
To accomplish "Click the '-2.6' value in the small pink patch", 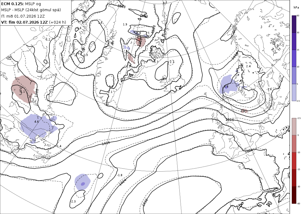I will pyautogui.click(x=243, y=111).
